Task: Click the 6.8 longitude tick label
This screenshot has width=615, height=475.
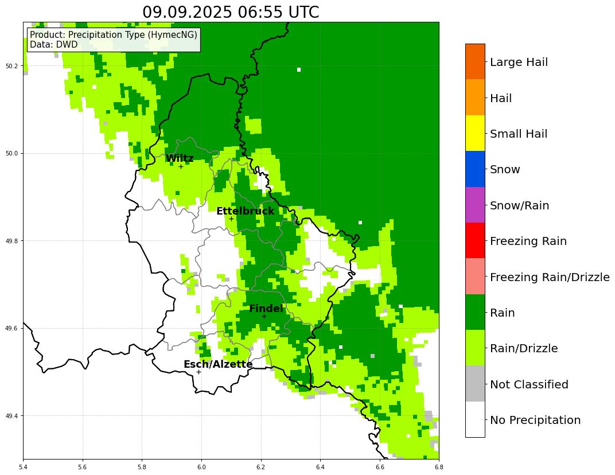Action: pyautogui.click(x=439, y=467)
